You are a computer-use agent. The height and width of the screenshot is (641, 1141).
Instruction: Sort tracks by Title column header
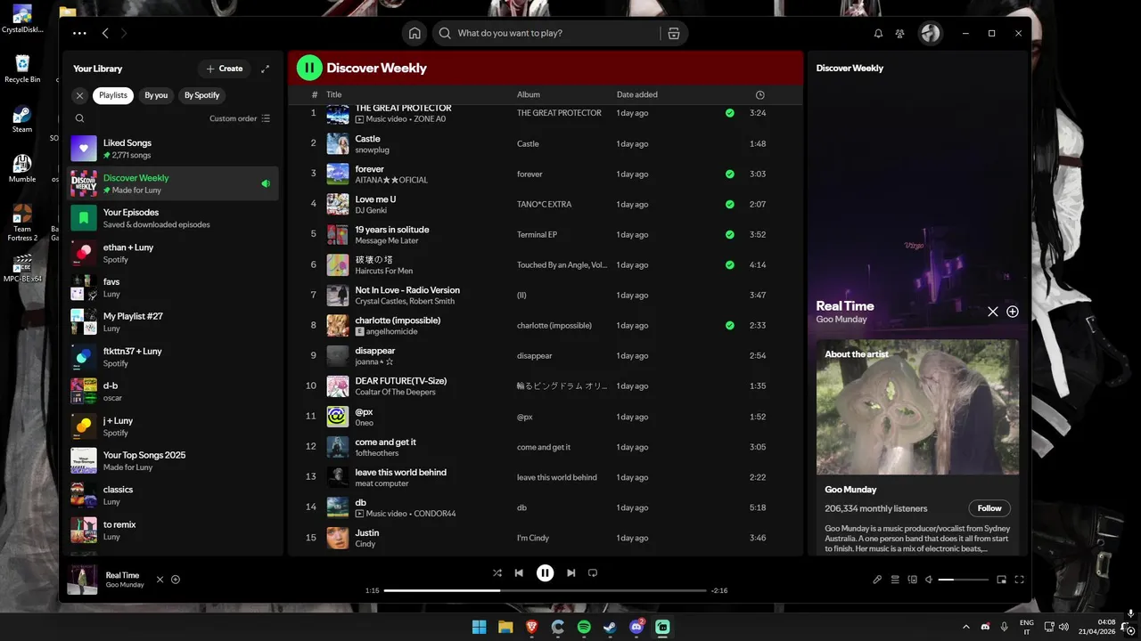[333, 94]
